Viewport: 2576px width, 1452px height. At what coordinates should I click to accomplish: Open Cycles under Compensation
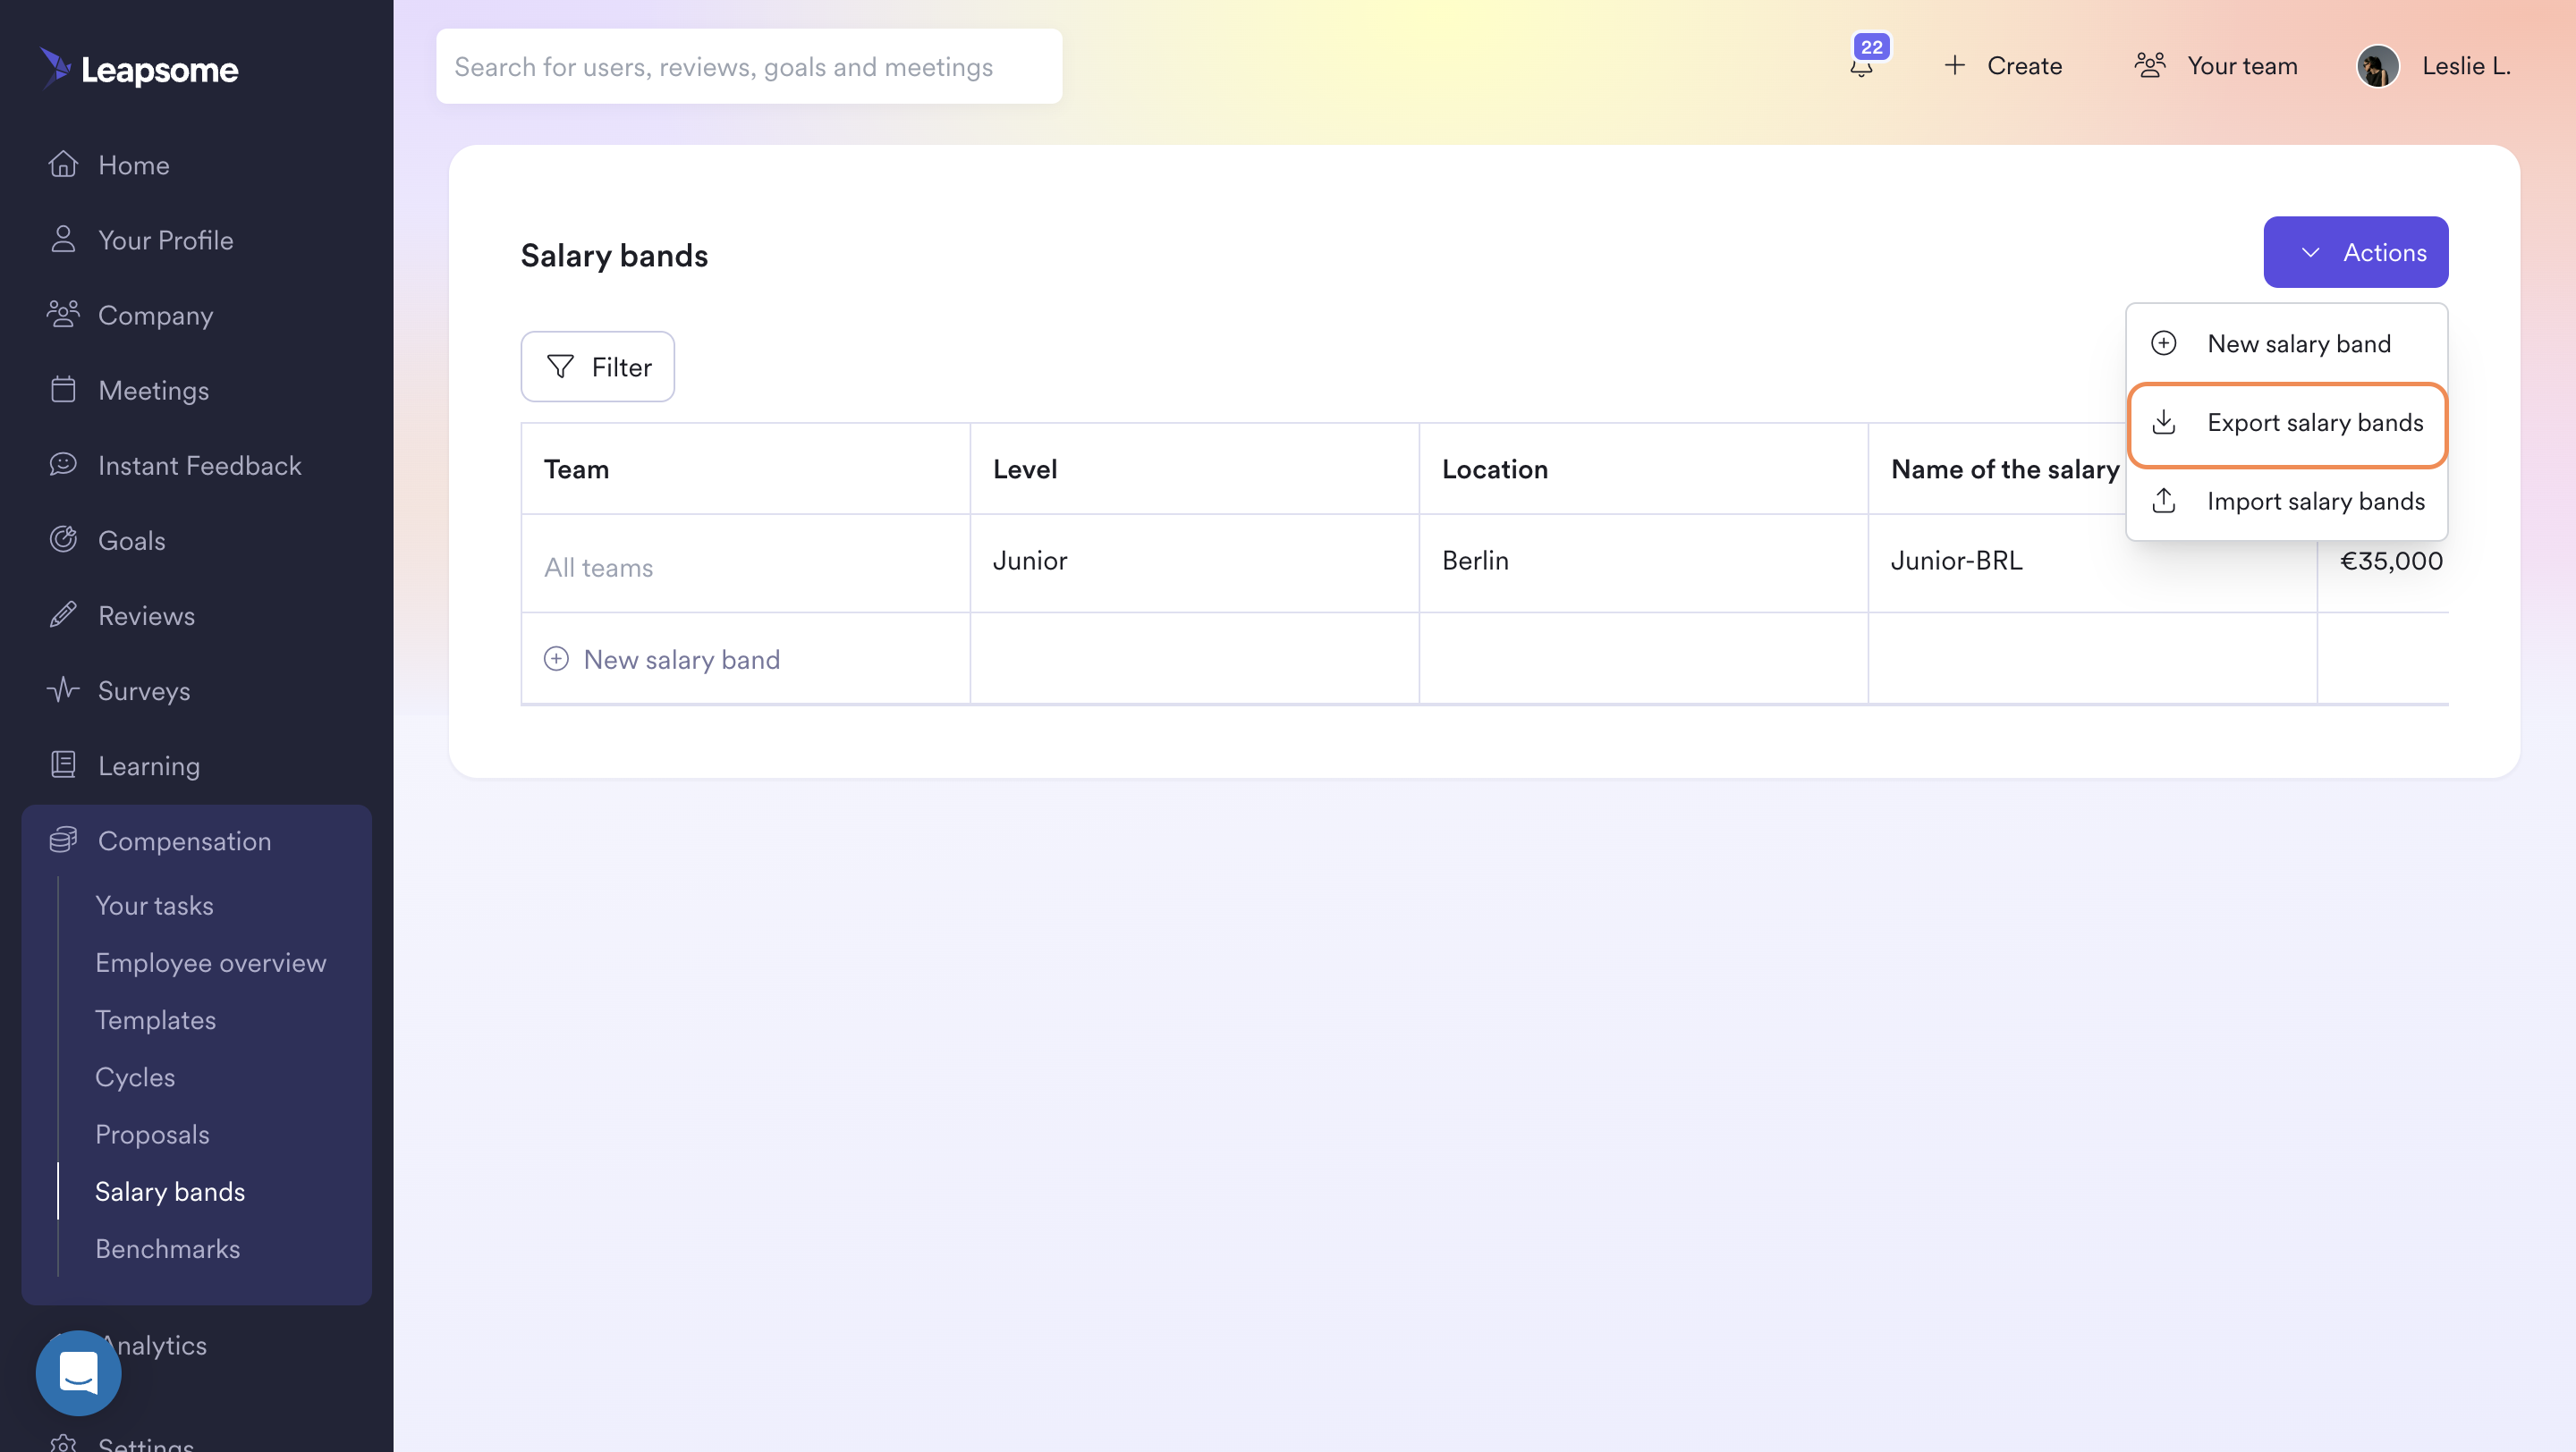click(x=135, y=1076)
